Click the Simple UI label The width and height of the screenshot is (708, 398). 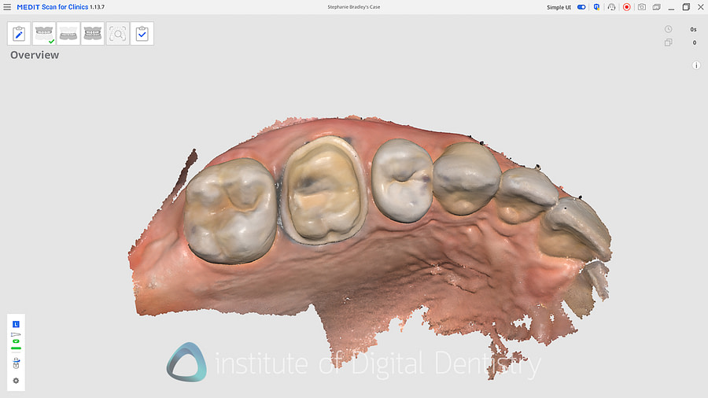pos(559,7)
